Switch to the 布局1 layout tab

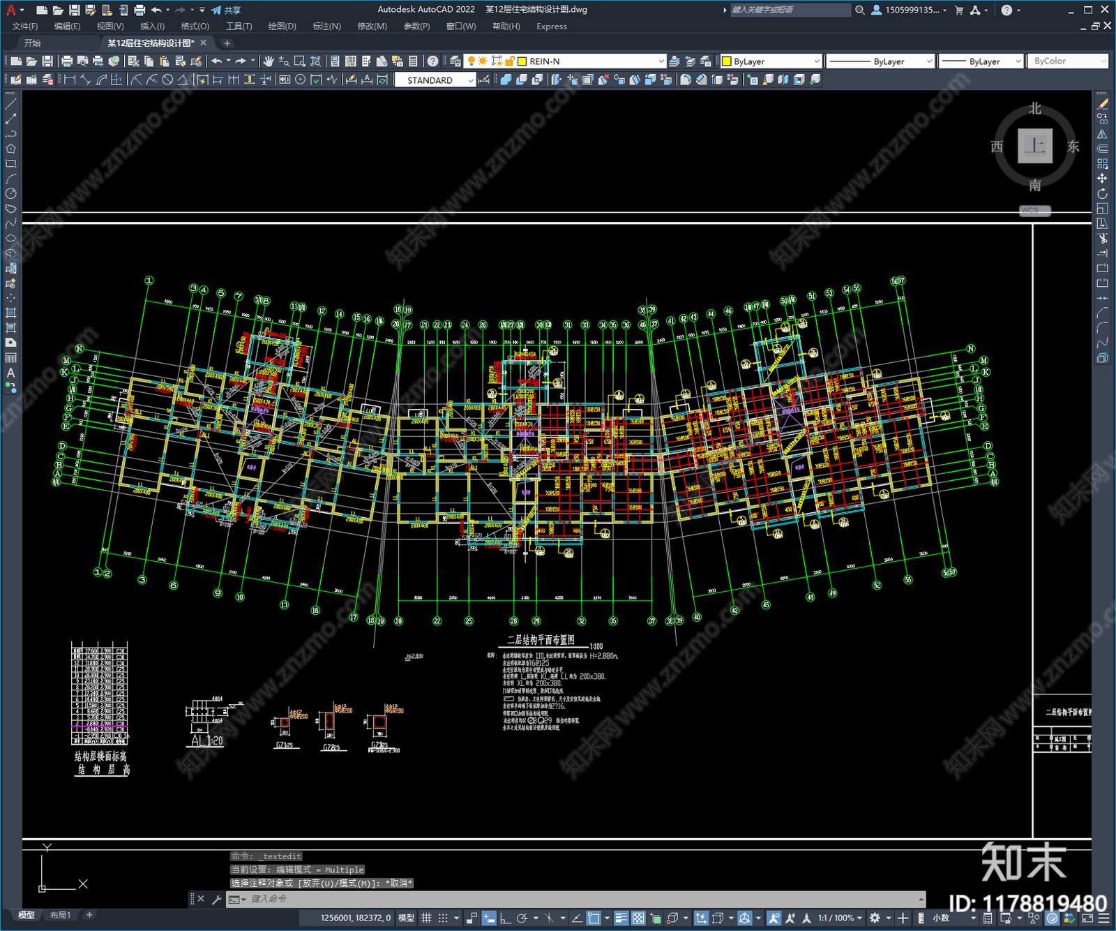[60, 915]
